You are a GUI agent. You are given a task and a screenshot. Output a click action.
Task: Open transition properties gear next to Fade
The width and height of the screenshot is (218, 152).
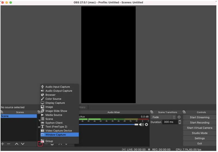[179, 117]
